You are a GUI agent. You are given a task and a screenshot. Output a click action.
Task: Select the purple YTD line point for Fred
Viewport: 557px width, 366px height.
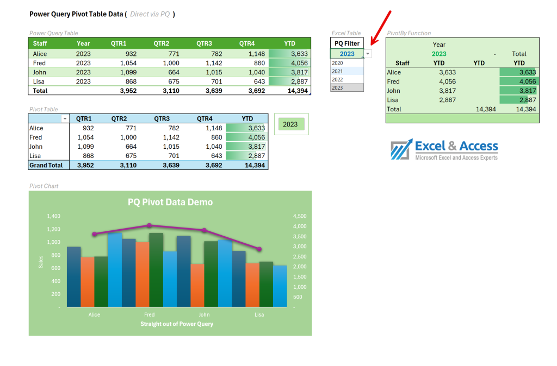(150, 225)
